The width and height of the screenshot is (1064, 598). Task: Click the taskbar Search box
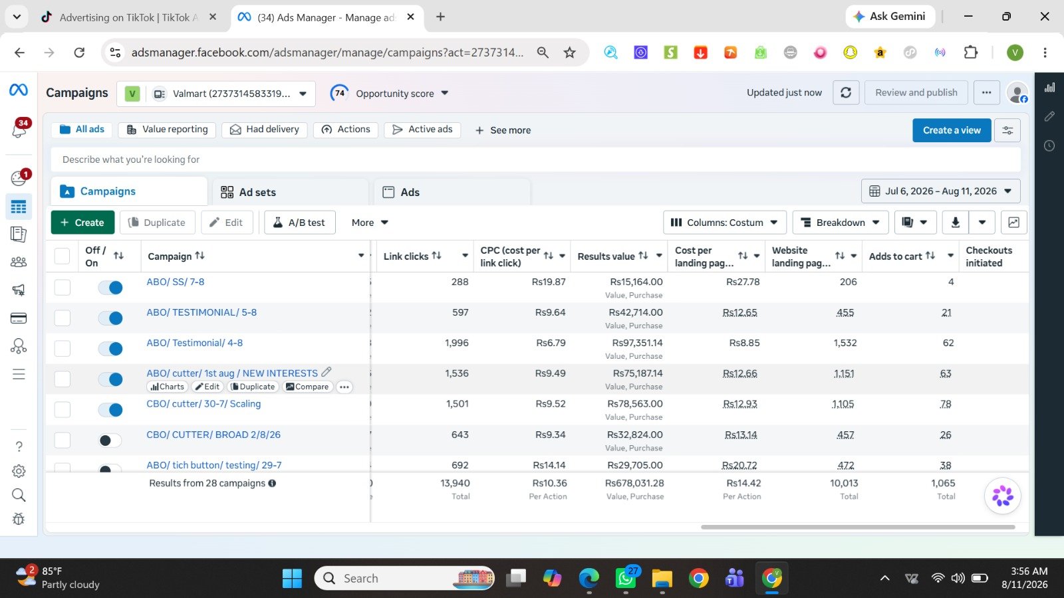point(404,578)
